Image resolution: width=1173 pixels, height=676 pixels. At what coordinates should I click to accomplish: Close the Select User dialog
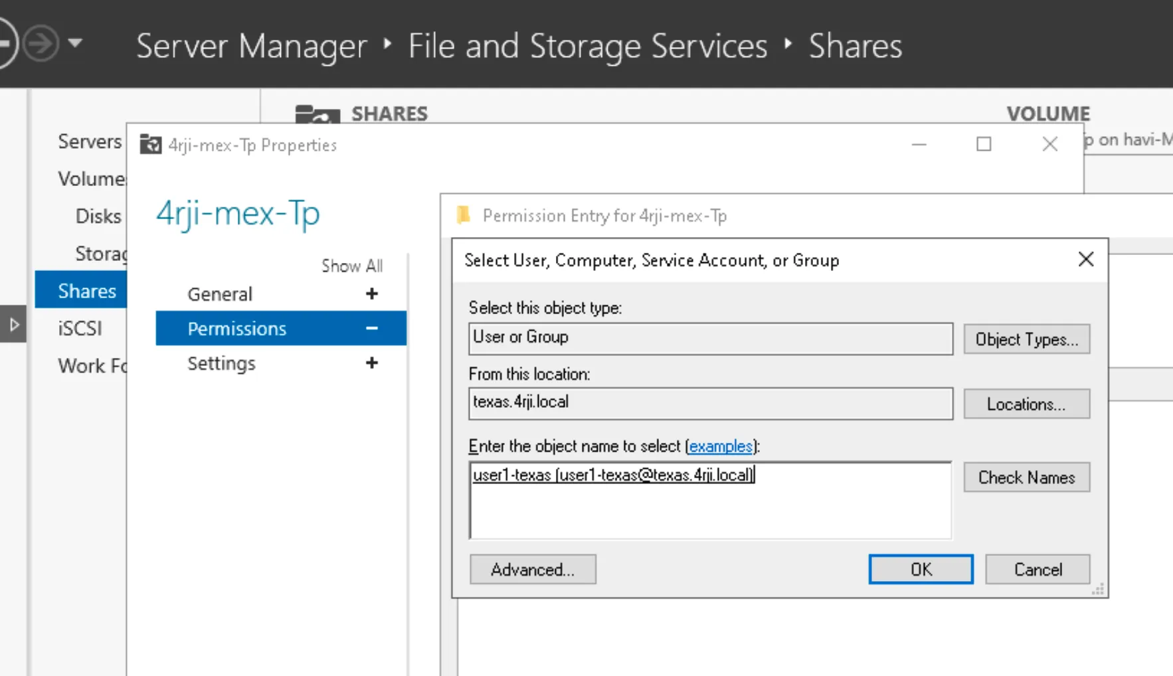pyautogui.click(x=1086, y=260)
